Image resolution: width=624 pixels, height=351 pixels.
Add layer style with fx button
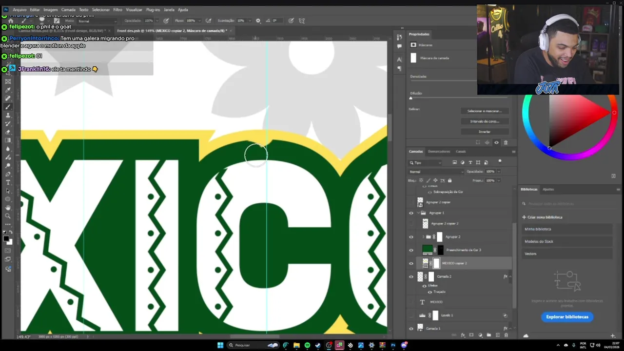click(x=463, y=335)
